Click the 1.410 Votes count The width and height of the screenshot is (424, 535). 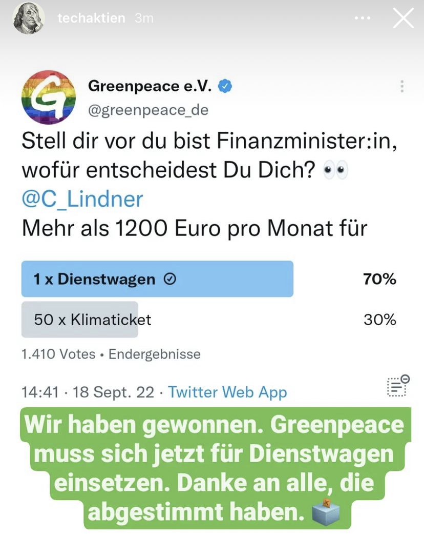click(x=58, y=354)
